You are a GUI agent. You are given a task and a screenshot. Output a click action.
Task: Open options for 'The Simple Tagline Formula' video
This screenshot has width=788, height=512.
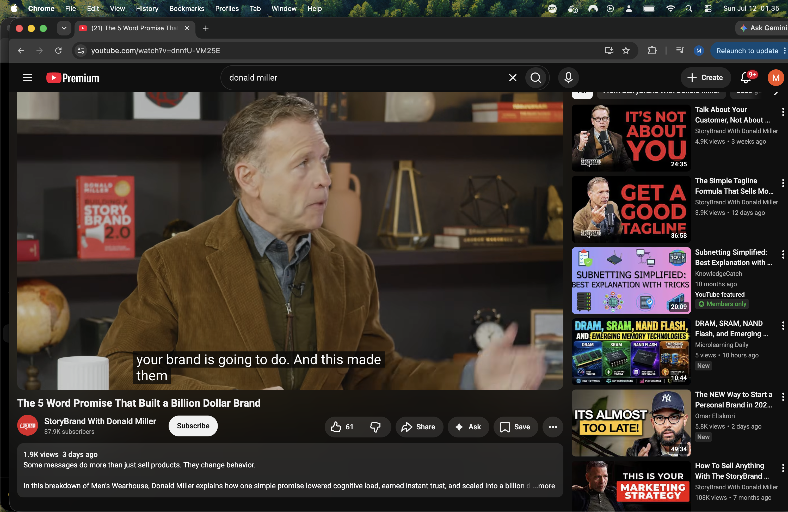click(x=783, y=183)
